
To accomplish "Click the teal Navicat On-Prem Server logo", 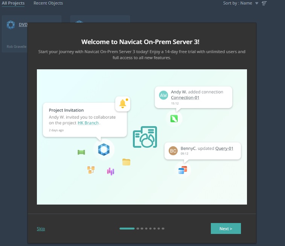I will [x=145, y=137].
